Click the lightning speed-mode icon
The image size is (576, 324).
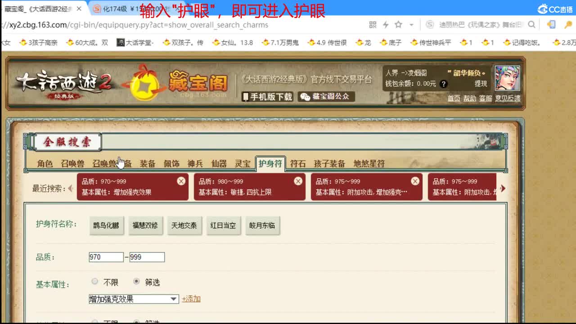coord(386,25)
